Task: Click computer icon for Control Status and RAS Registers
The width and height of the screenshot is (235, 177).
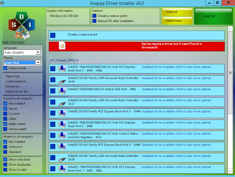Action: point(62,135)
